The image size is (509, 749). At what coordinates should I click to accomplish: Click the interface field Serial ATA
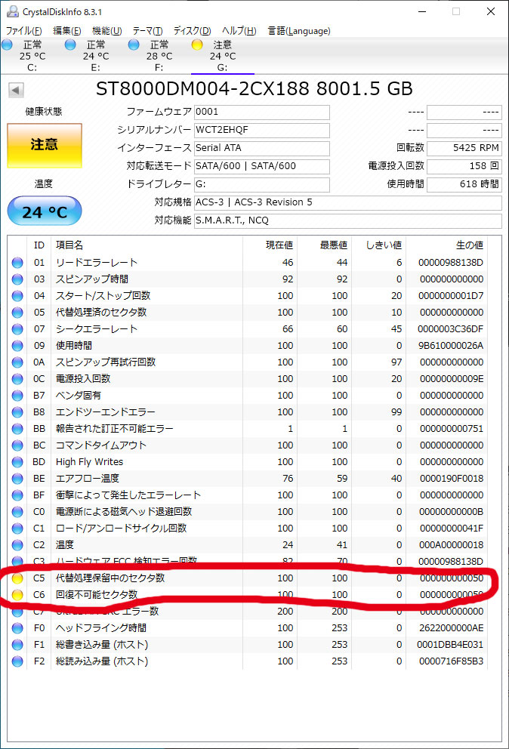point(262,149)
